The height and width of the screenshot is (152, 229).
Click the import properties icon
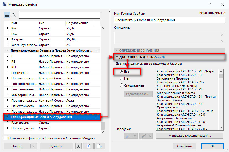tap(88, 146)
